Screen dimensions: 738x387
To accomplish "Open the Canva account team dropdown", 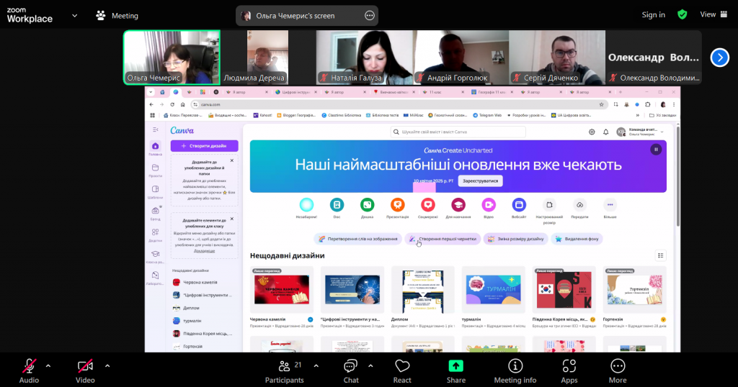I will point(641,132).
